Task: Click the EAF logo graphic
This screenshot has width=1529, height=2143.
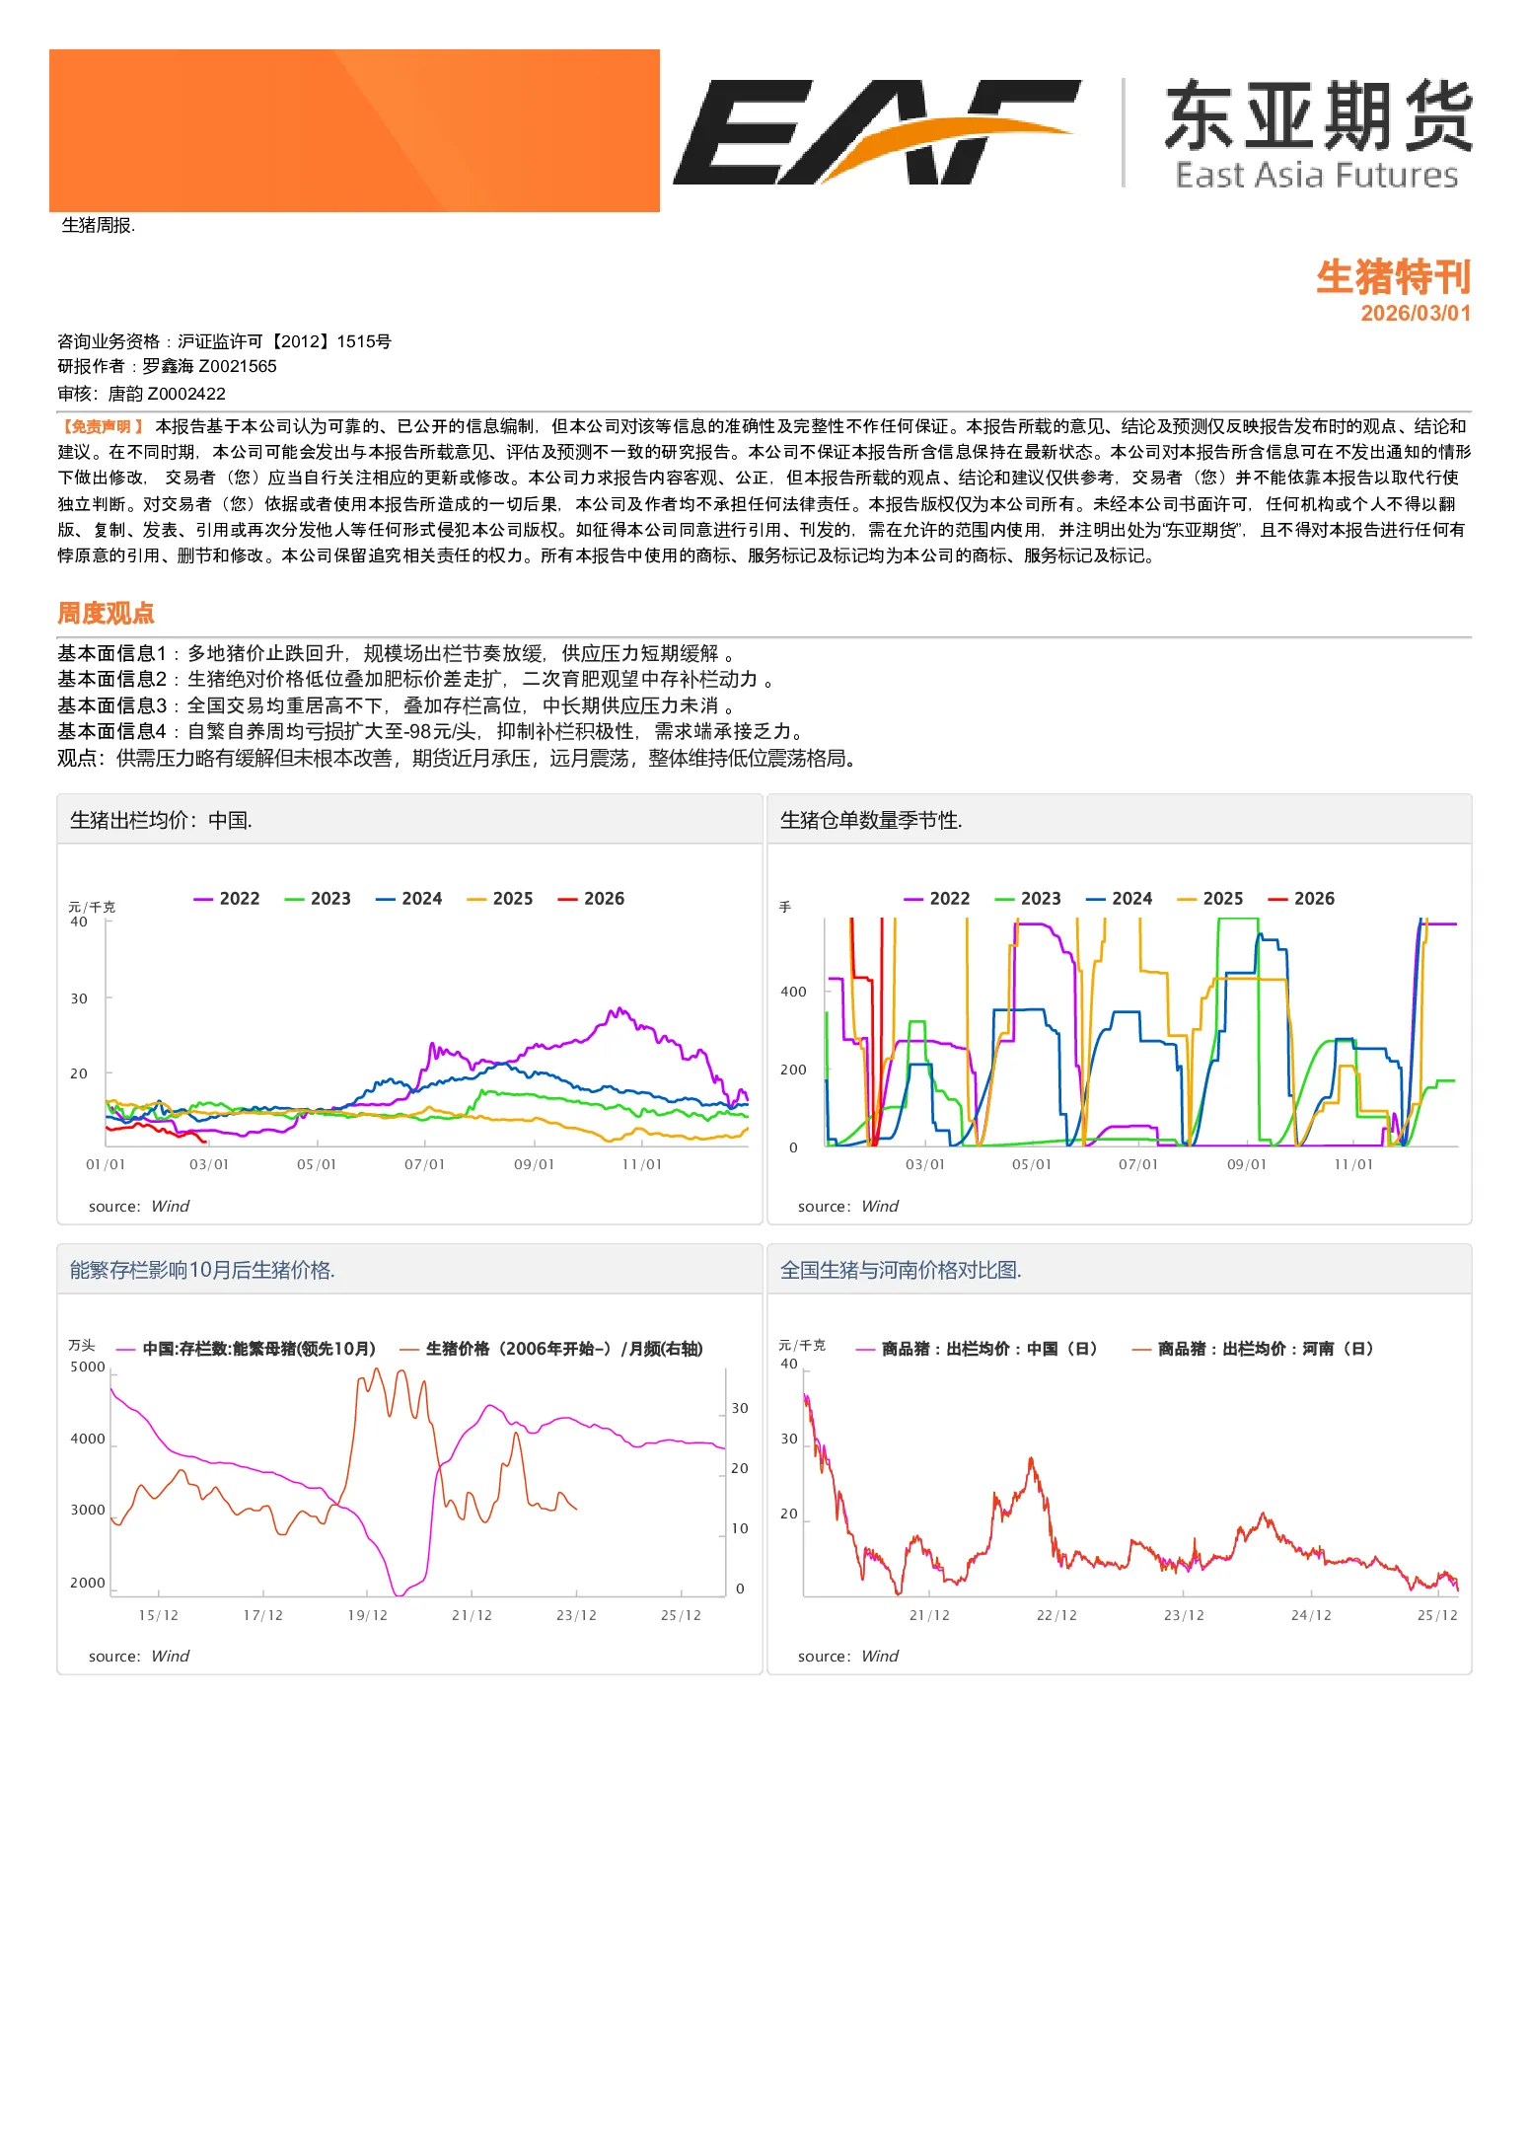Action: [x=876, y=131]
